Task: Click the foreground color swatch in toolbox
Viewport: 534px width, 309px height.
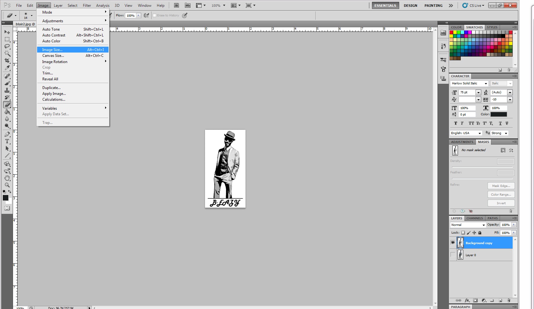Action: coord(6,198)
